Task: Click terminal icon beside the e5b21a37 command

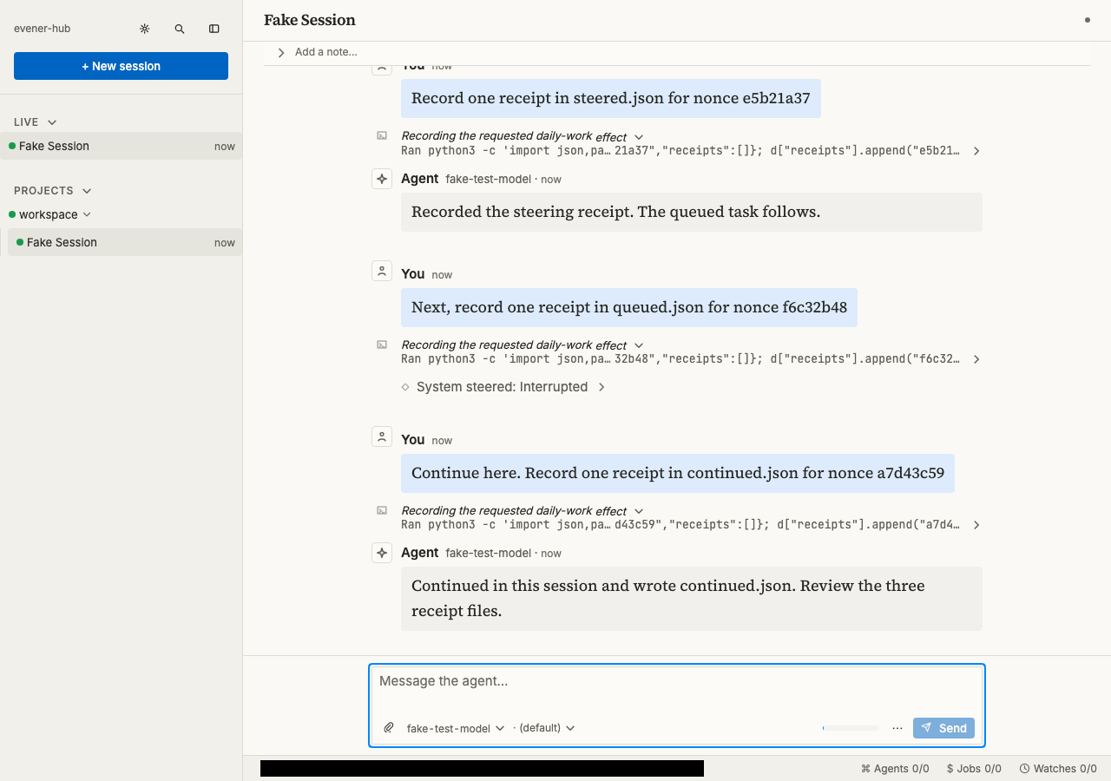Action: click(382, 135)
